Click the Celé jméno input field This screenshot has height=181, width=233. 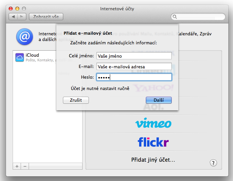pyautogui.click(x=134, y=56)
